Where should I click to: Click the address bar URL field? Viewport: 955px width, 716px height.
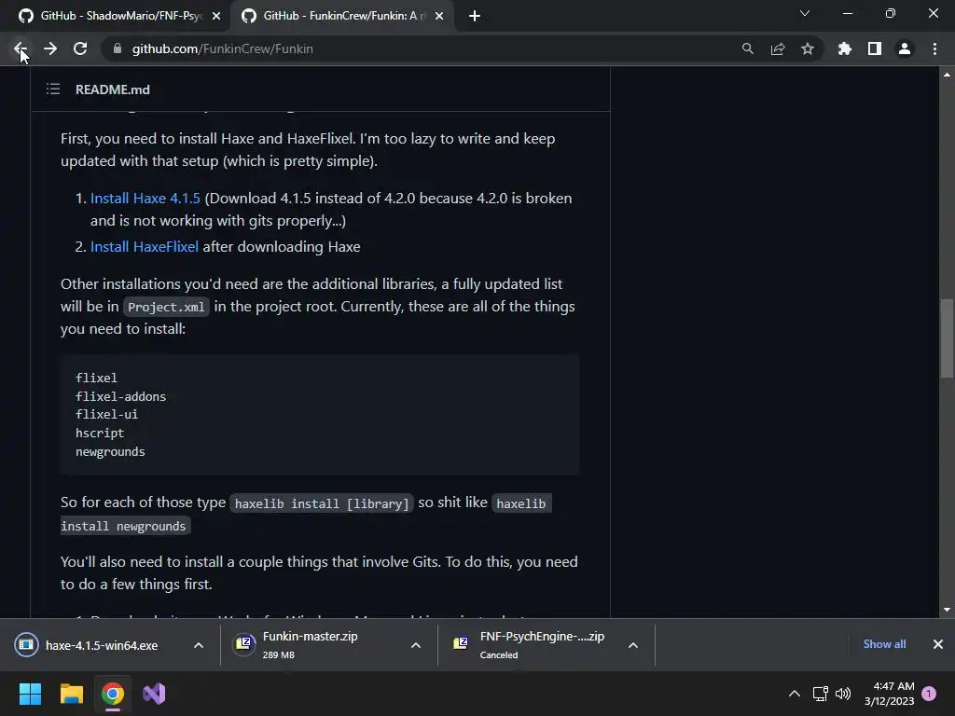pyautogui.click(x=426, y=48)
